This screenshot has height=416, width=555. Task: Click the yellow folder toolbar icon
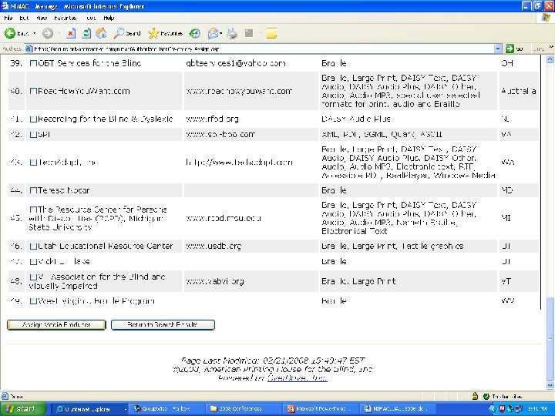coord(271,33)
